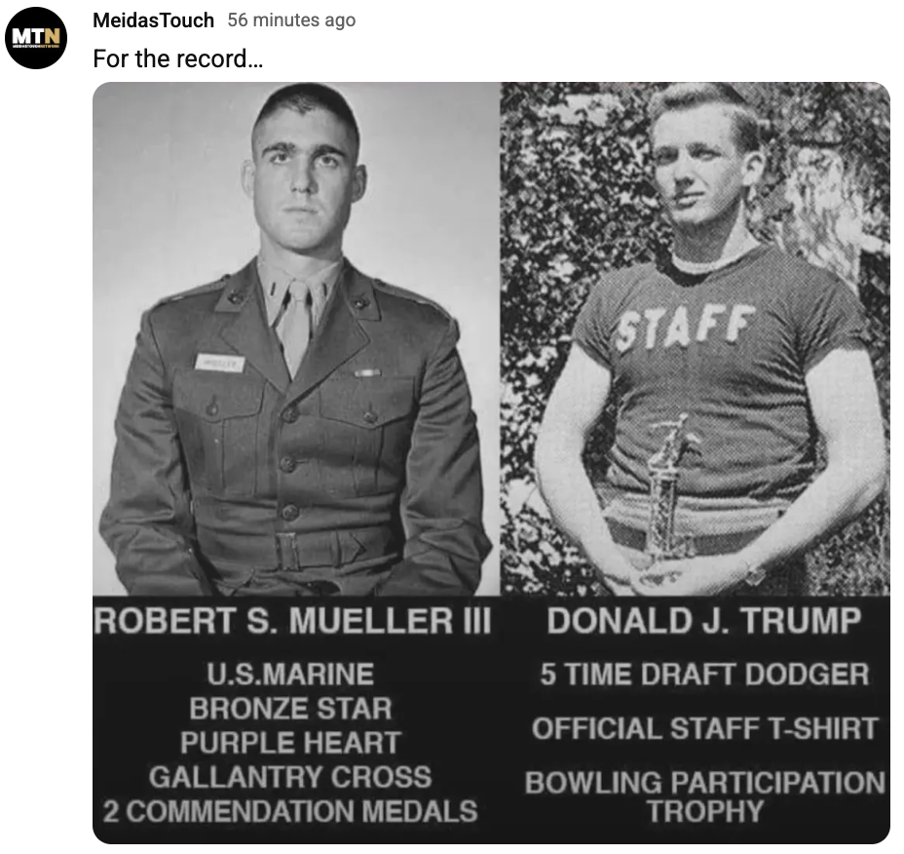Image resolution: width=904 pixels, height=854 pixels.
Task: Open the MTN channel avatar
Action: click(x=36, y=37)
